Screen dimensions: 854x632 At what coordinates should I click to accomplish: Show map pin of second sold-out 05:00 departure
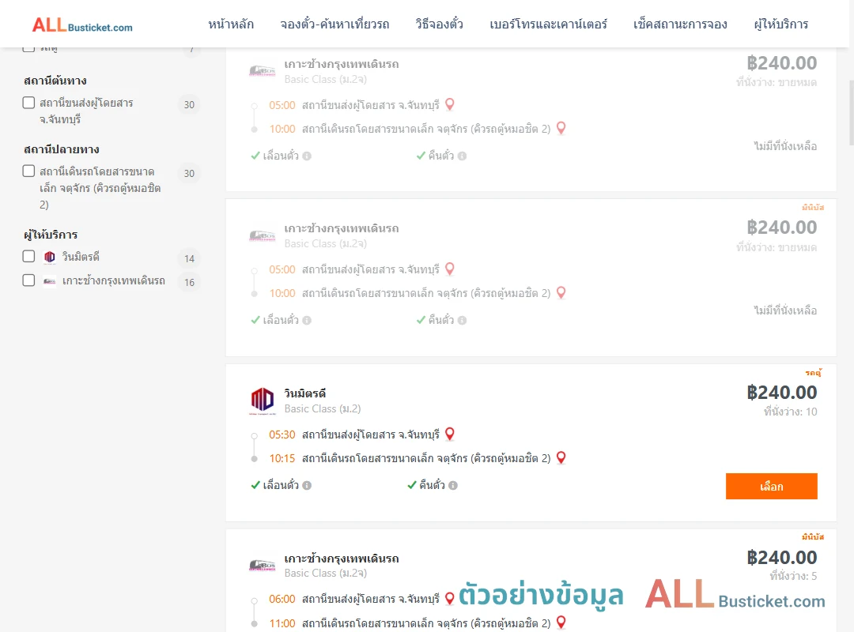pyautogui.click(x=450, y=269)
